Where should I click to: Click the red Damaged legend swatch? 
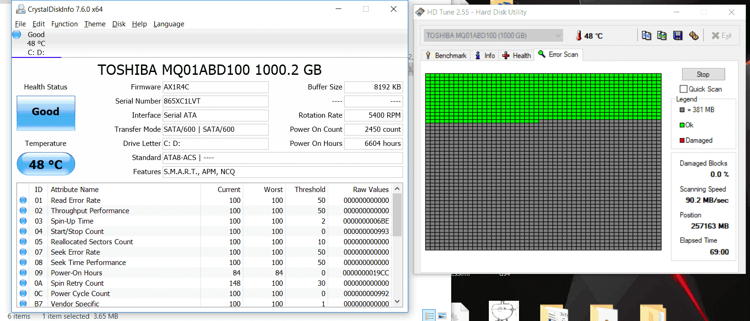pos(682,140)
